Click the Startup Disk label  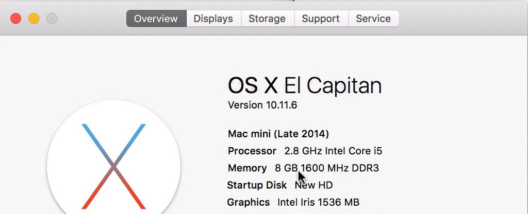click(257, 185)
